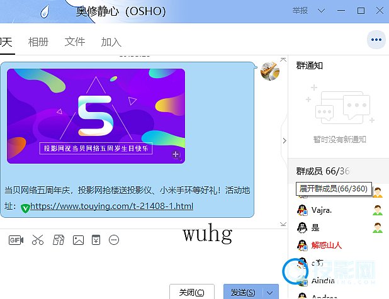Select member name Vajra.
Viewport: 389px width, 299px height.
coord(322,210)
